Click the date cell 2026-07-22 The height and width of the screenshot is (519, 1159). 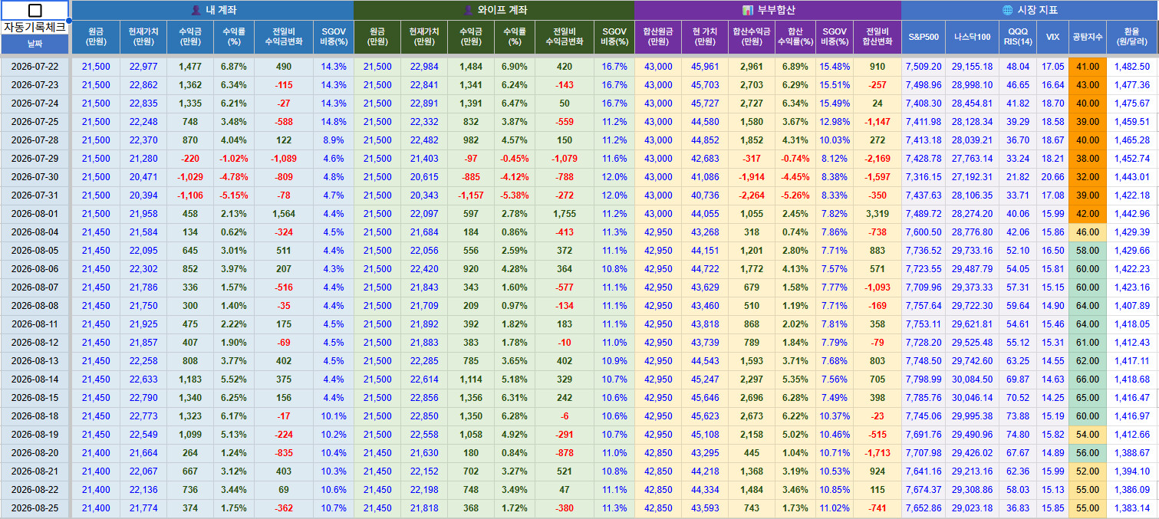pos(35,67)
